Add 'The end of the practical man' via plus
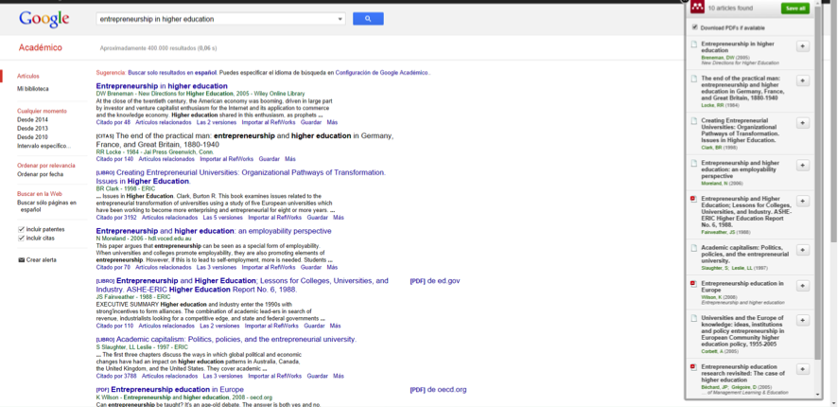 [x=802, y=80]
